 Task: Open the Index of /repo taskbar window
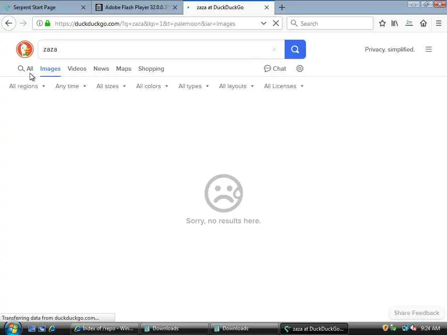[104, 328]
